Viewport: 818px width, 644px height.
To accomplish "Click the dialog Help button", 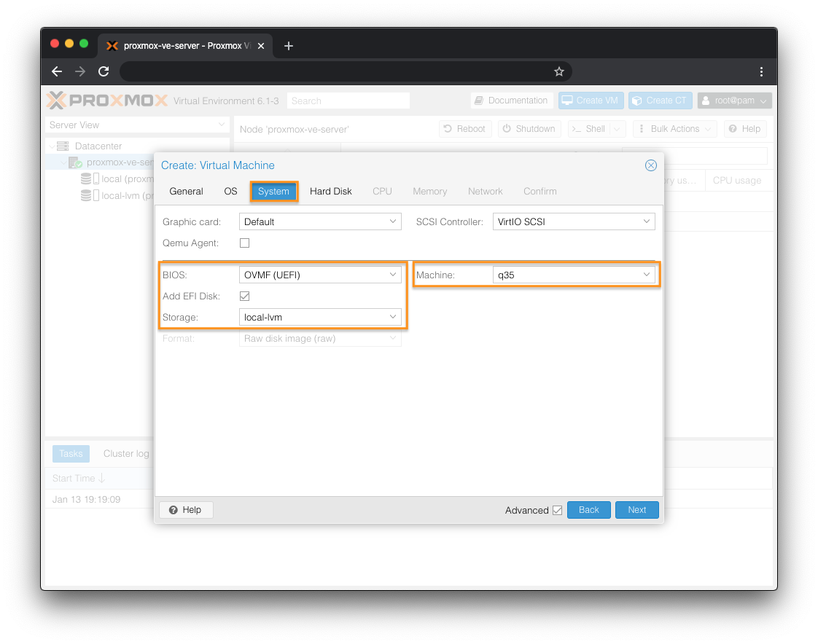I will coord(186,510).
